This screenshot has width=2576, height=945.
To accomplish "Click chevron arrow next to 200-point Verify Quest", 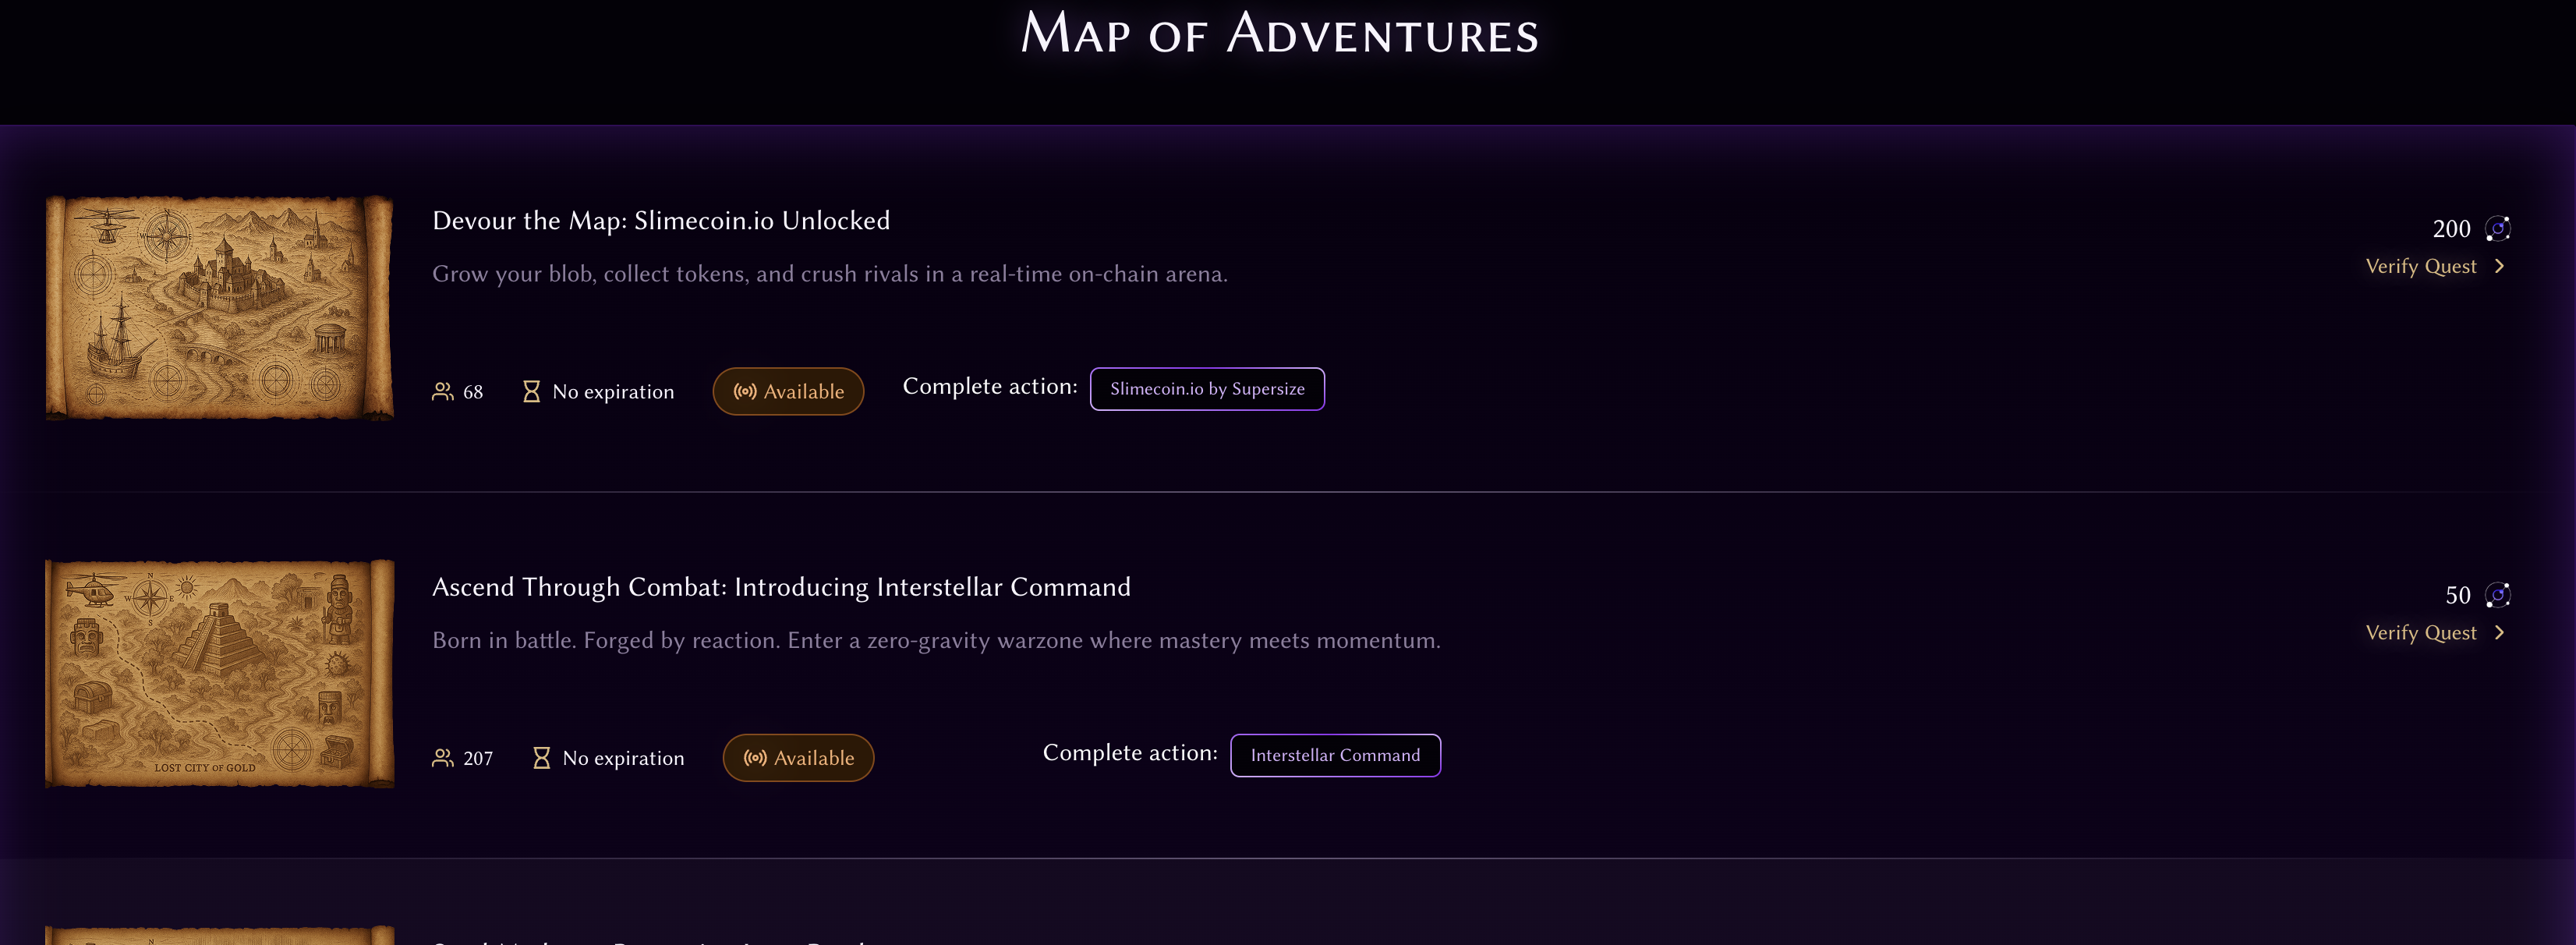I will pyautogui.click(x=2500, y=266).
